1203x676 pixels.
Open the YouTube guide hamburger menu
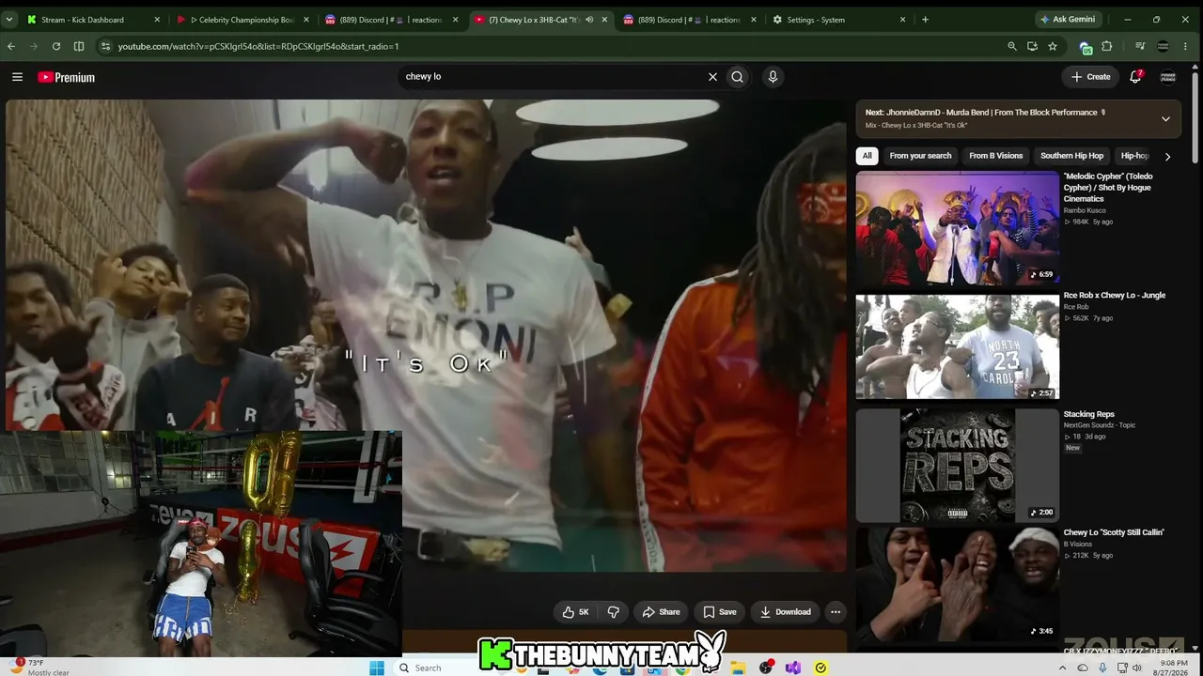tap(17, 77)
